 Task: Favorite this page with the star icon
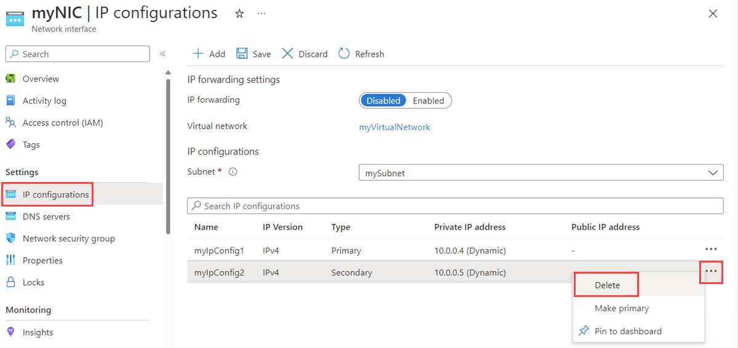point(239,14)
